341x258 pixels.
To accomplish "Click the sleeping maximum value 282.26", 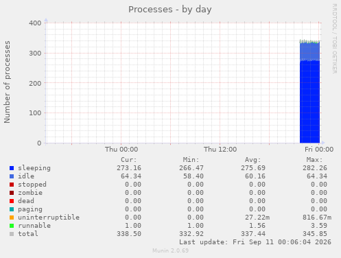I will [x=315, y=168].
